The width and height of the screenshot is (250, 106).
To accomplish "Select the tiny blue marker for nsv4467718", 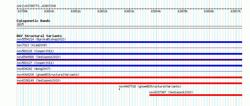I will click(x=119, y=89).
